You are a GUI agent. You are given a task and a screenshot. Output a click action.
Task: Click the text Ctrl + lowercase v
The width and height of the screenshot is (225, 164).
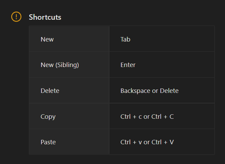[131, 142]
